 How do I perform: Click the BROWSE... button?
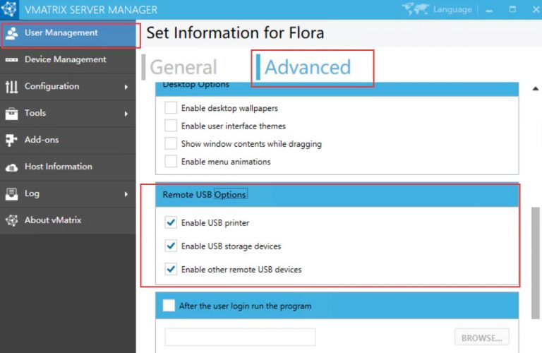[x=482, y=337]
